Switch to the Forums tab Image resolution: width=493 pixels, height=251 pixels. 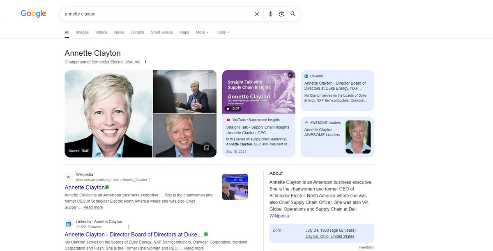point(137,32)
